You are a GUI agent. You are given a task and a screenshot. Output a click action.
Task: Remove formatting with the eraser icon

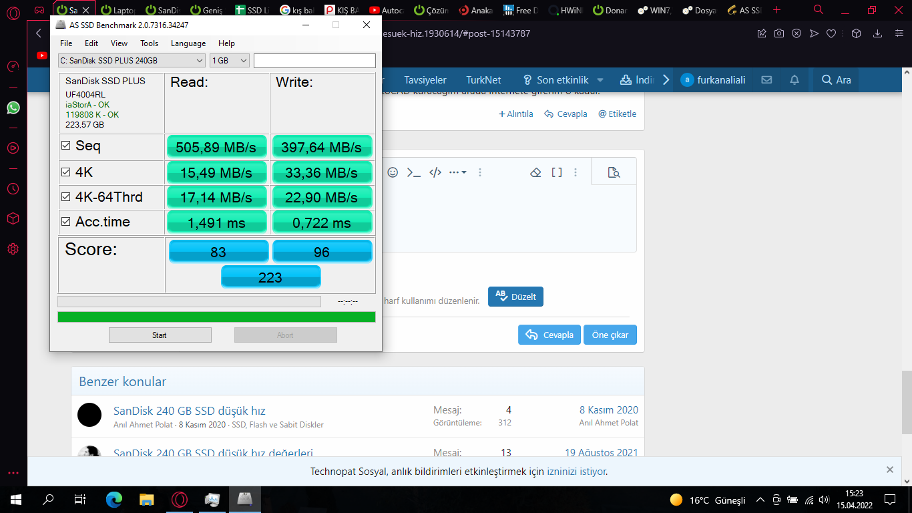(x=535, y=172)
